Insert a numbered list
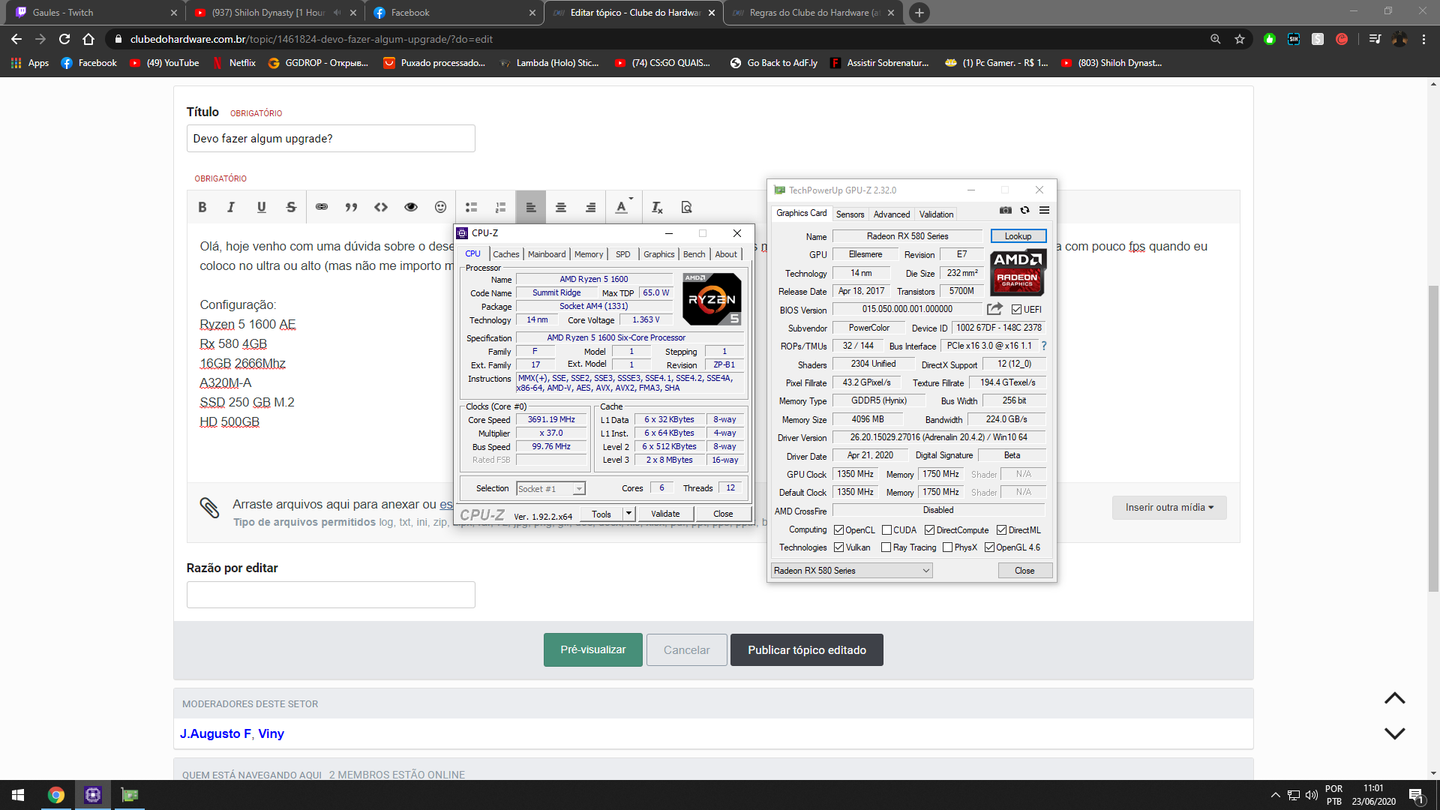The height and width of the screenshot is (810, 1440). click(501, 207)
